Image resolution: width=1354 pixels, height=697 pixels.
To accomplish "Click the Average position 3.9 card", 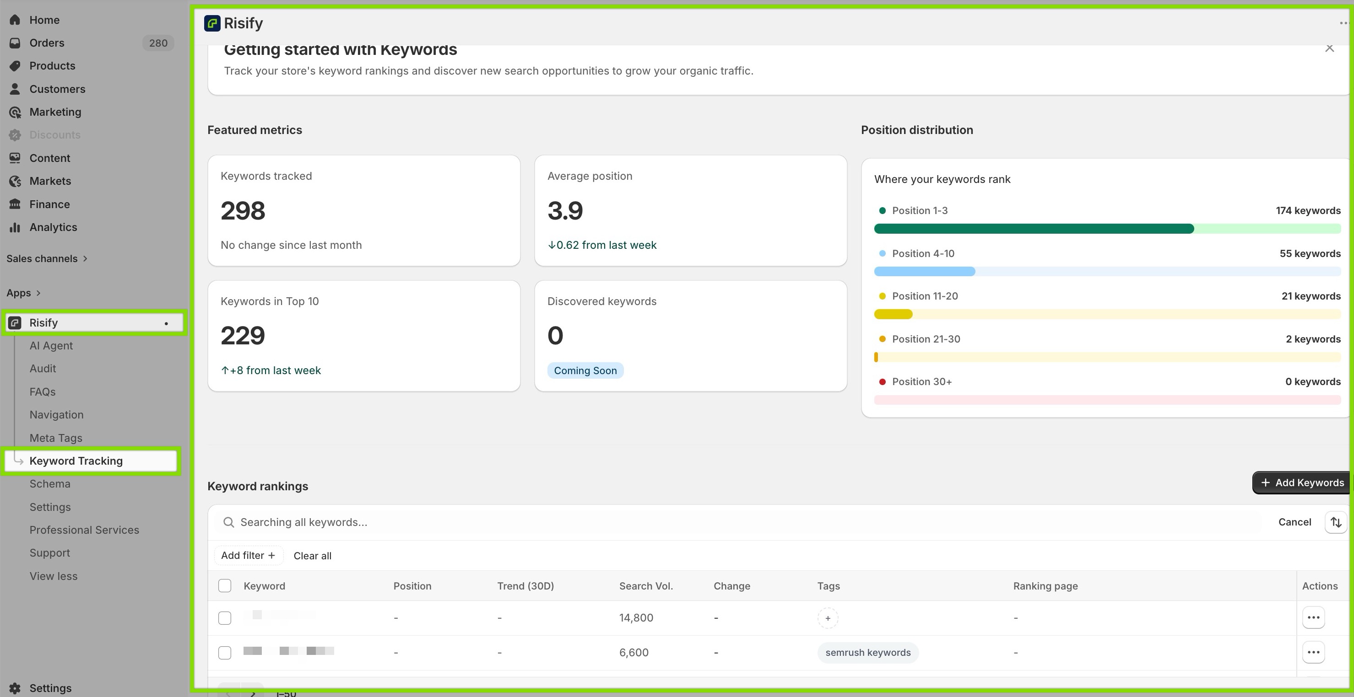I will (x=690, y=211).
